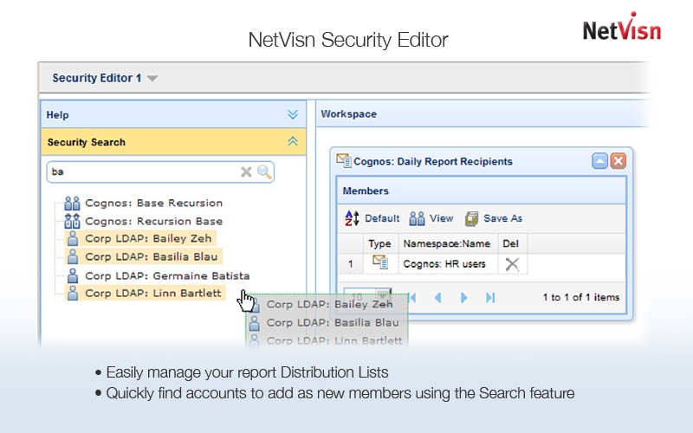This screenshot has height=433, width=693.
Task: Click user icon beside Germaine Batista
Action: tap(73, 275)
